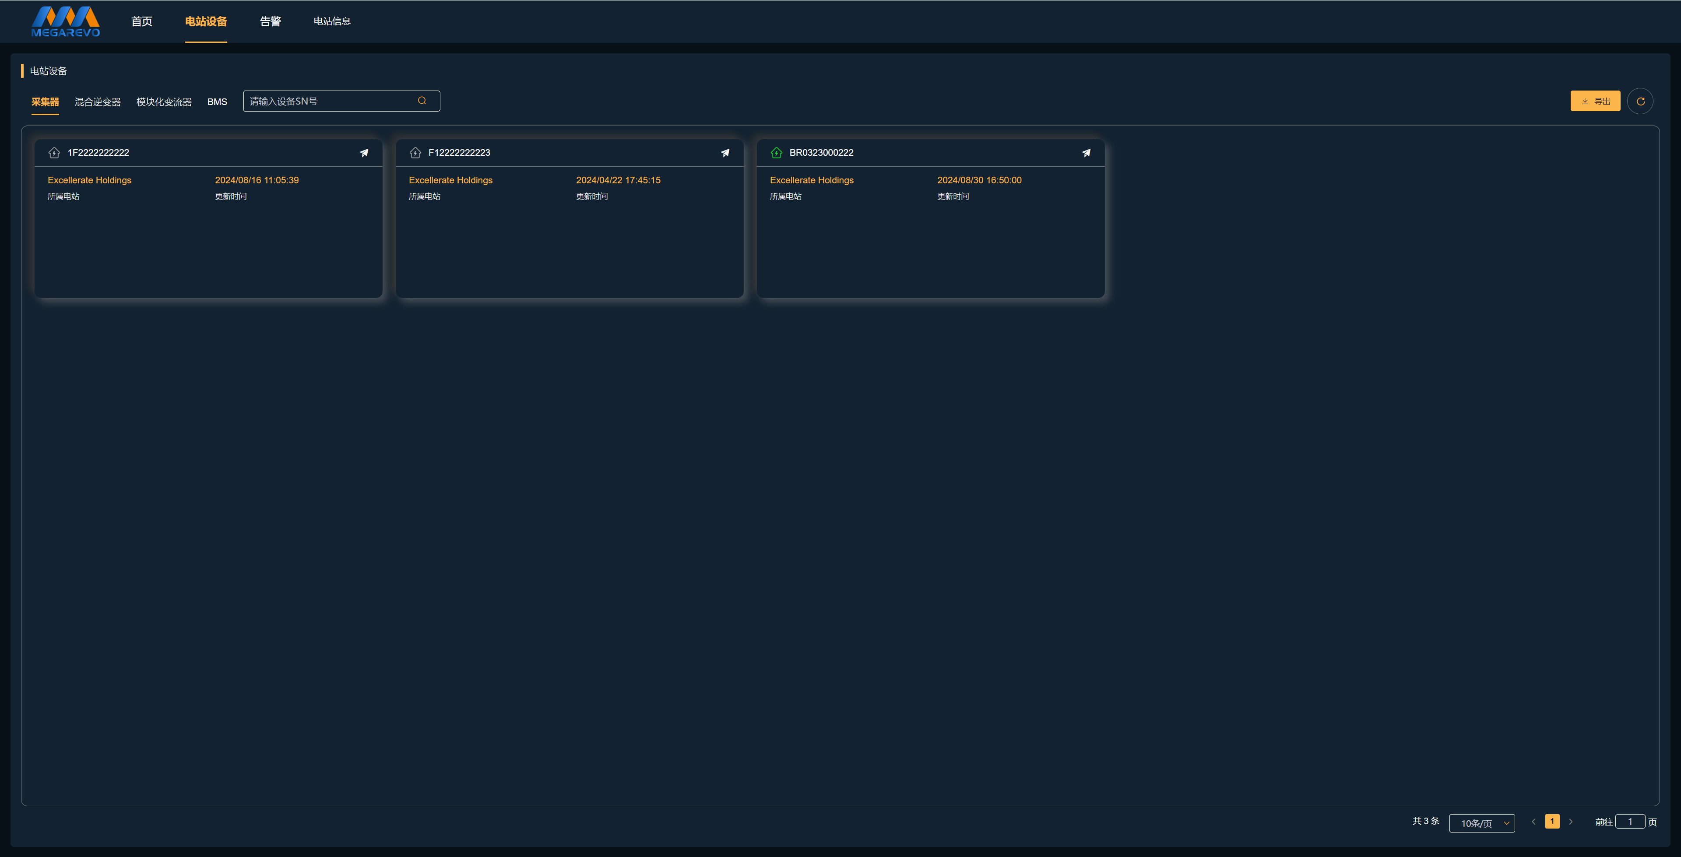Click Excellerate Holdings on F12222222223 card

(x=450, y=180)
